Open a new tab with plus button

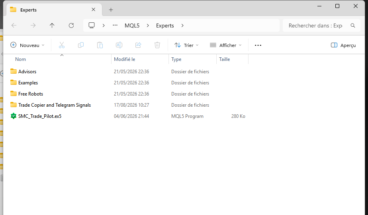(111, 10)
